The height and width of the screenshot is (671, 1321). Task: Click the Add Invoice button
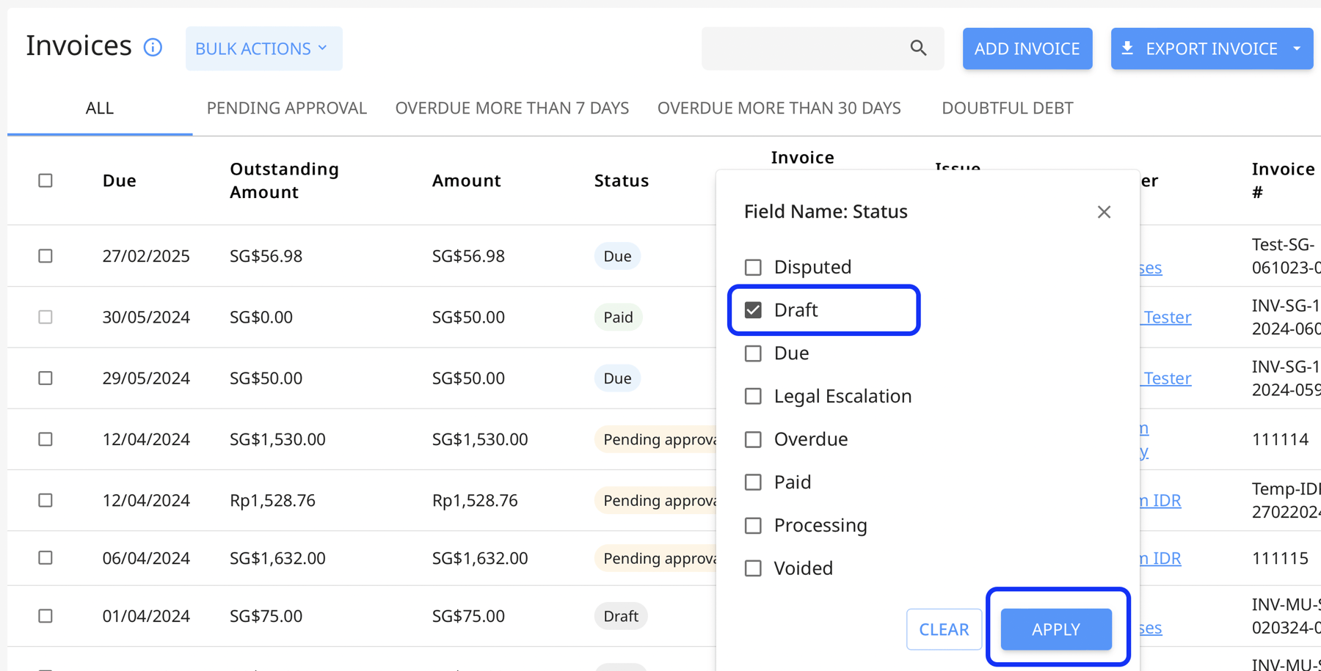(1027, 48)
